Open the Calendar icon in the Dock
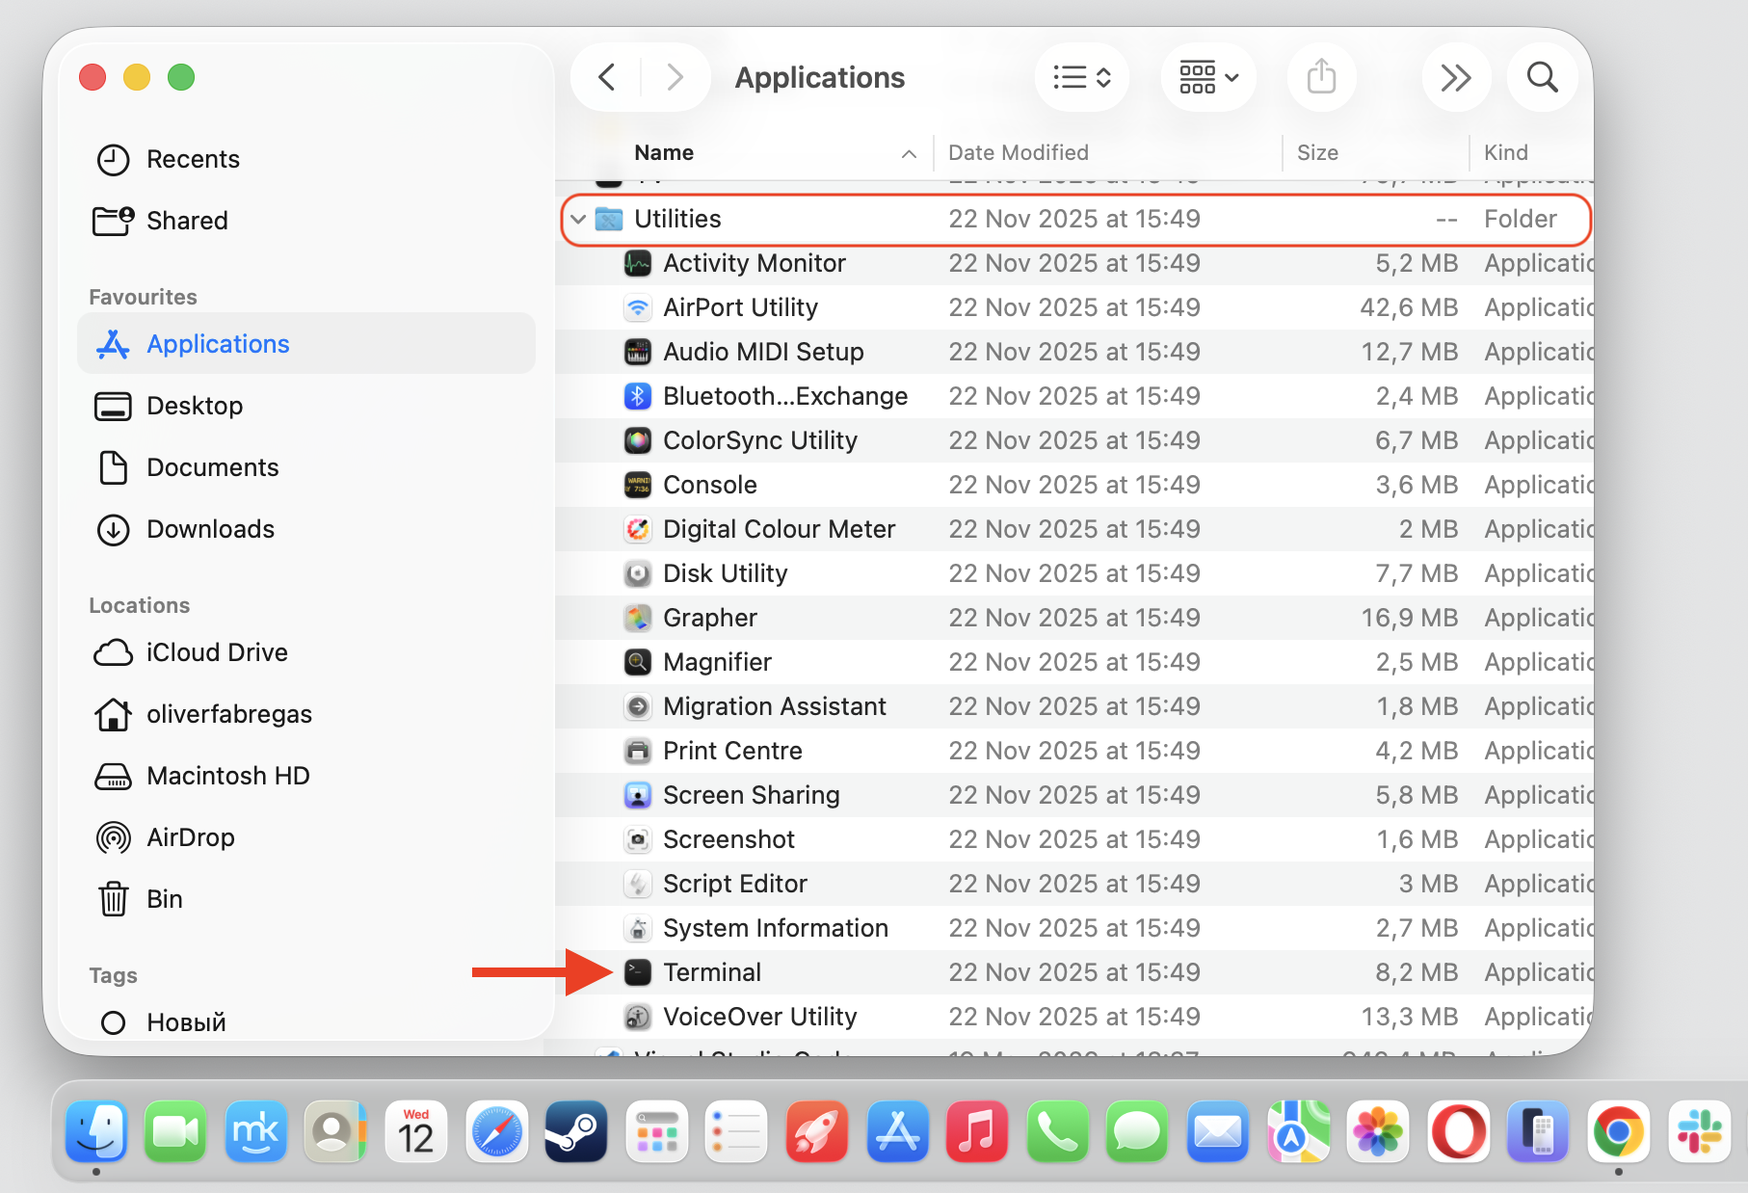 (x=416, y=1131)
